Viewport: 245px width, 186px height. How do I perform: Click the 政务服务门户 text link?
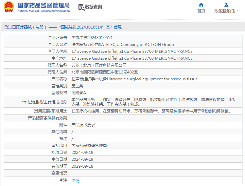coord(226,11)
